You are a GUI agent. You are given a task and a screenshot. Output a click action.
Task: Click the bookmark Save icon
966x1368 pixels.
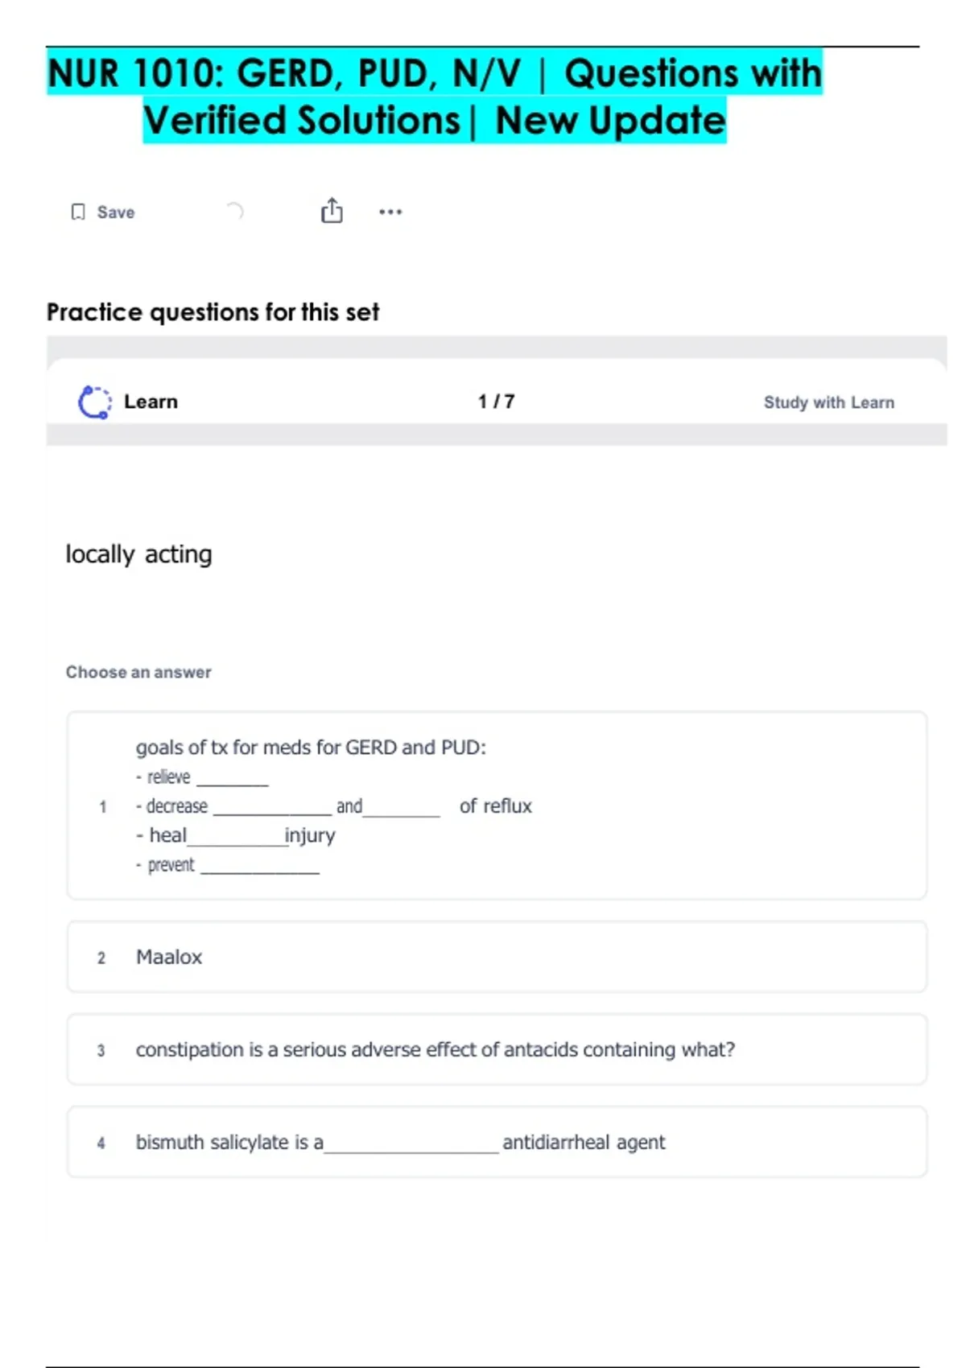click(x=78, y=212)
